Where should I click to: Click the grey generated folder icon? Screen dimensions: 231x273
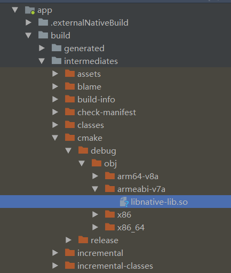57,48
